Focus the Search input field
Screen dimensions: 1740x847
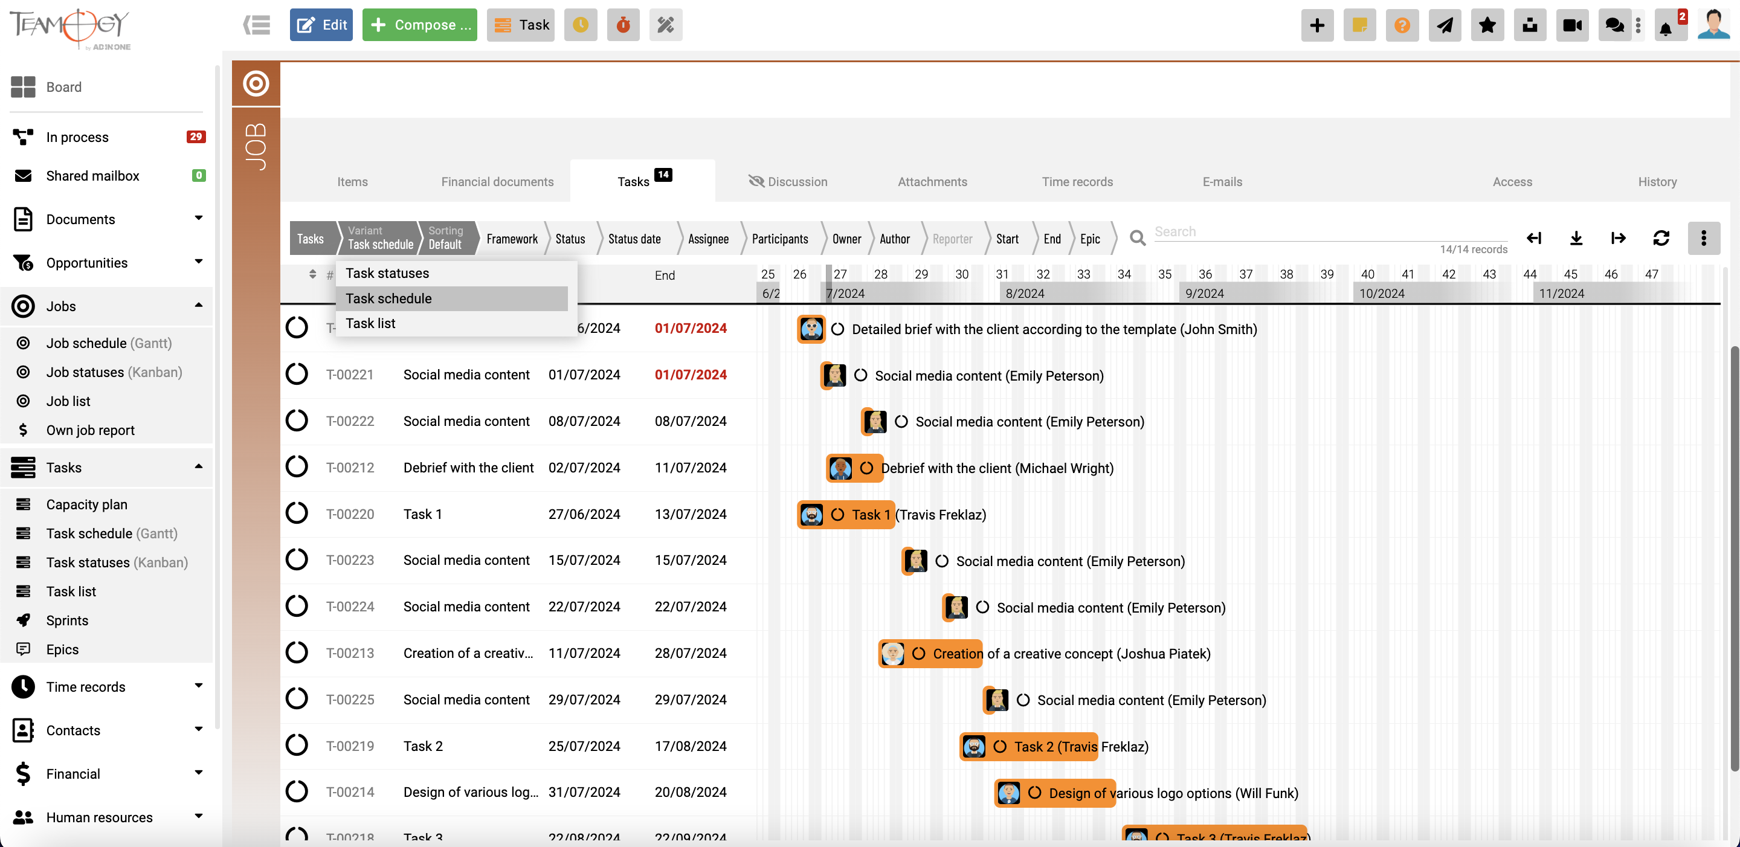(x=1330, y=231)
